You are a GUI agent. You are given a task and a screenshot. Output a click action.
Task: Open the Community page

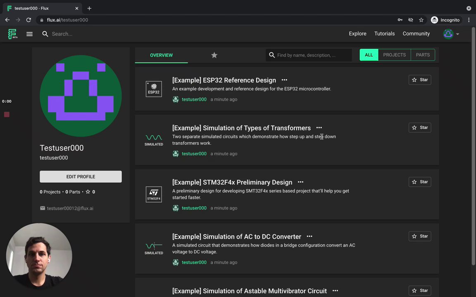tap(416, 34)
